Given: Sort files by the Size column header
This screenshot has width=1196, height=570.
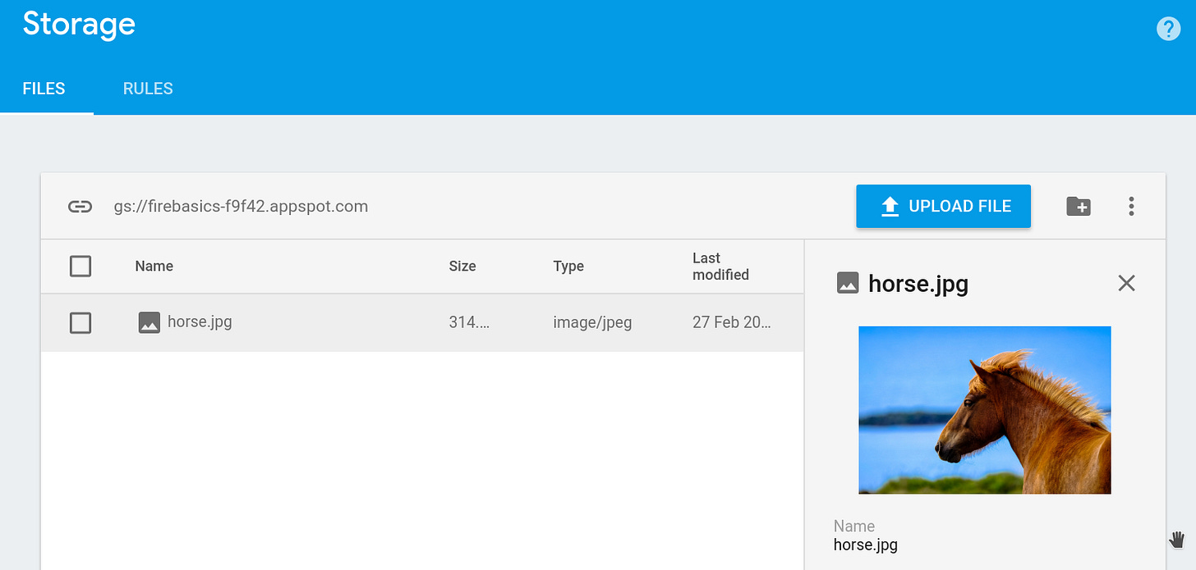Looking at the screenshot, I should [462, 266].
